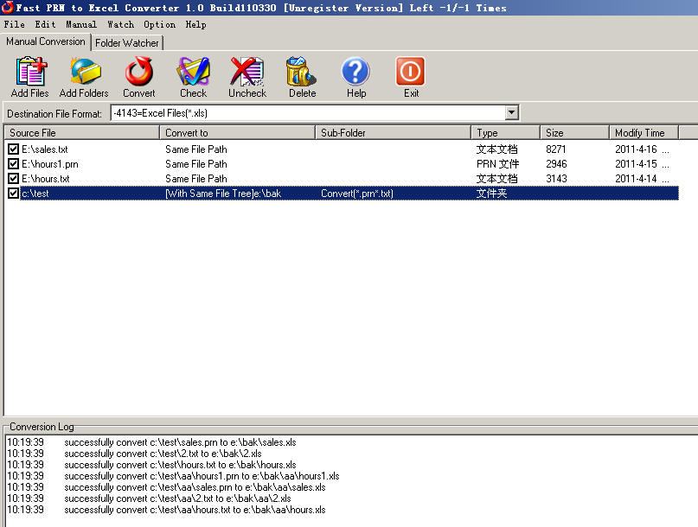Select the E:\hours.txt source file
698x527 pixels.
(45, 178)
